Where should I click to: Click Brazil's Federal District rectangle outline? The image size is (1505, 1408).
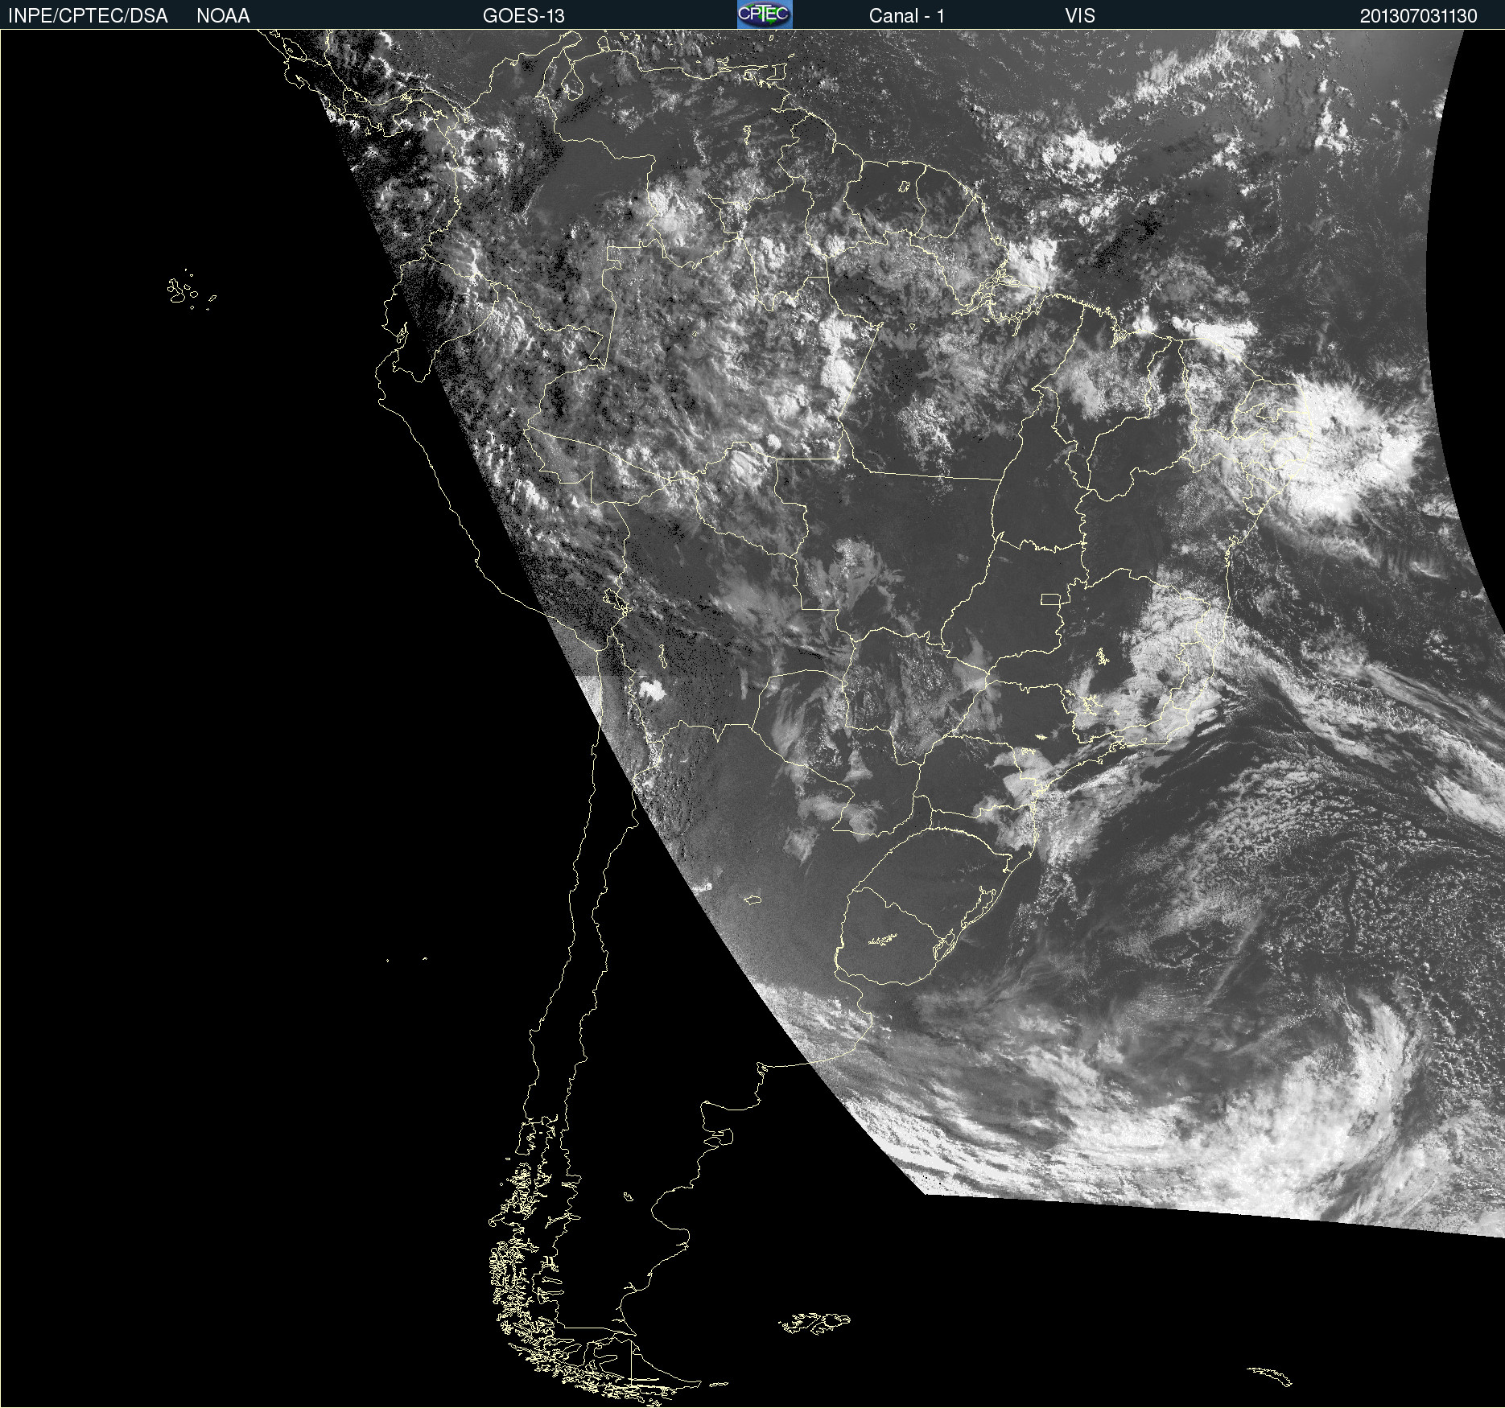click(x=1050, y=599)
